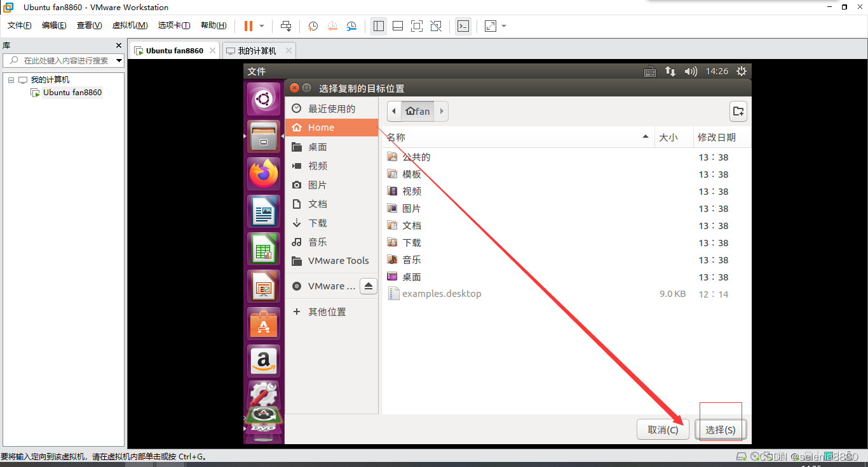
Task: Open the library search dropdown arrow
Action: tap(119, 61)
